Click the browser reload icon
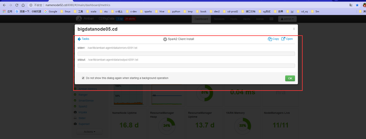This screenshot has height=139, width=366. (16, 5)
